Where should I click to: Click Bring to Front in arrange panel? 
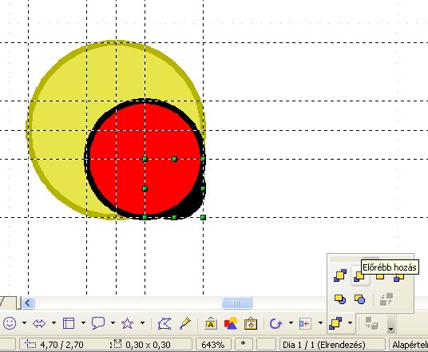[340, 275]
